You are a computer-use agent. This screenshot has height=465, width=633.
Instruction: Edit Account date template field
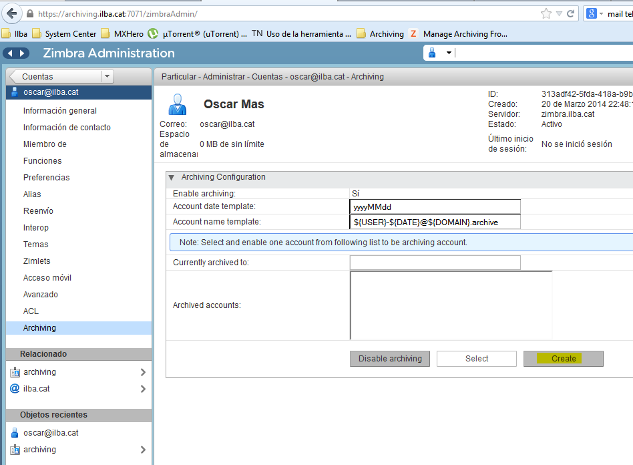coord(435,206)
